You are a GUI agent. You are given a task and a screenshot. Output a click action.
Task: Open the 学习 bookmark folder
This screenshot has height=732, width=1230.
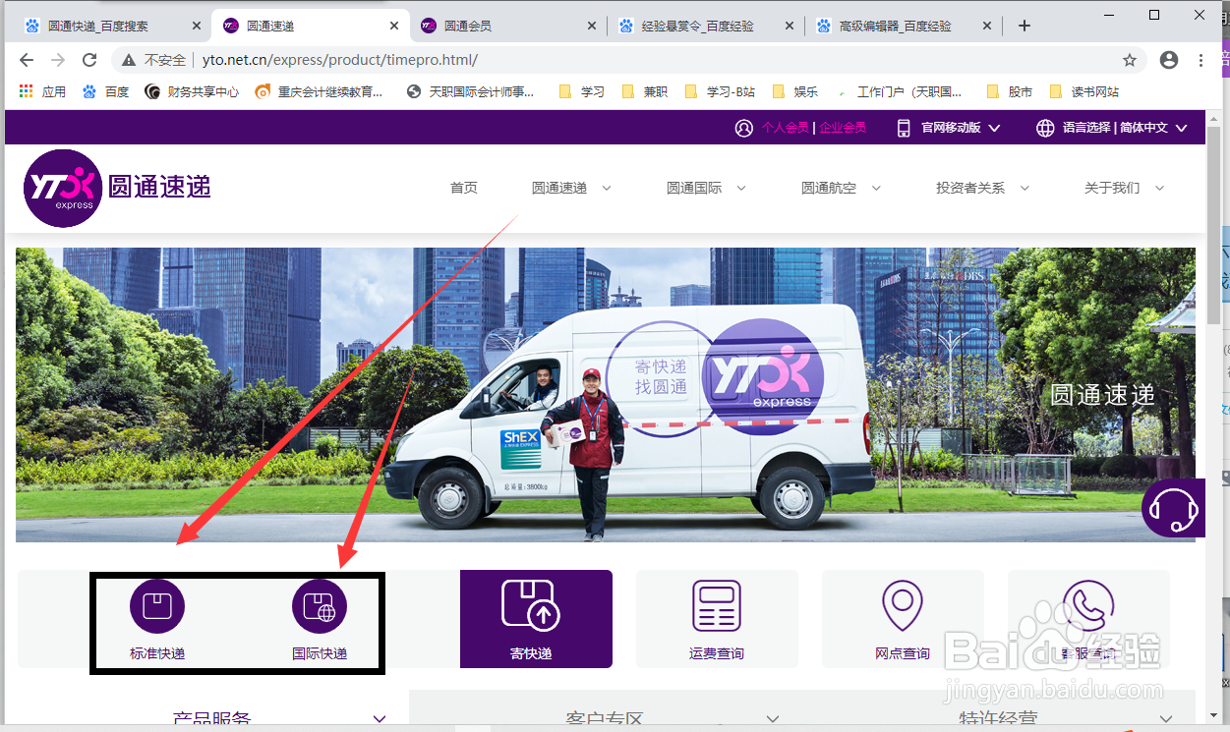(581, 91)
